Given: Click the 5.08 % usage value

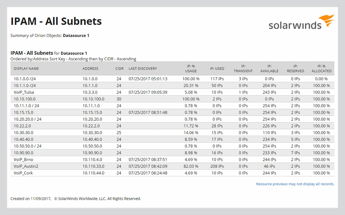Looking at the screenshot, I should pyautogui.click(x=191, y=92).
